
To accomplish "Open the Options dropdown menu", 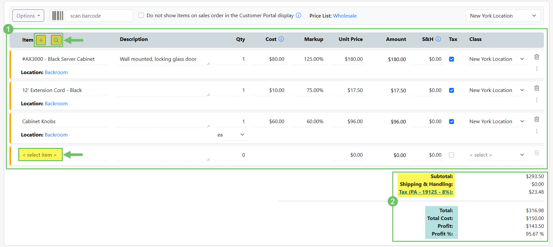I will (28, 16).
